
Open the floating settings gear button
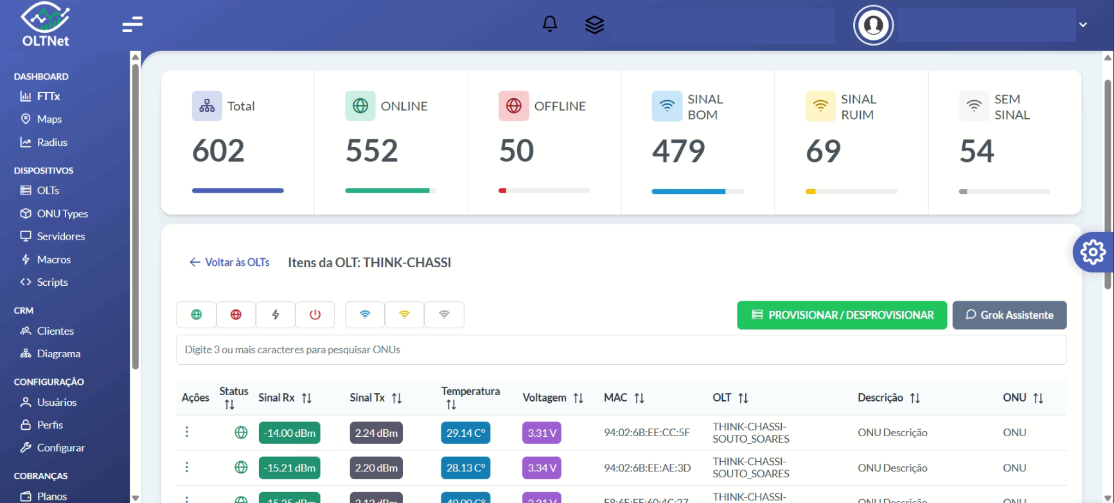click(1093, 252)
